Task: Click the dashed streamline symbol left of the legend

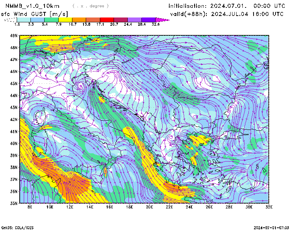Action: (10, 20)
